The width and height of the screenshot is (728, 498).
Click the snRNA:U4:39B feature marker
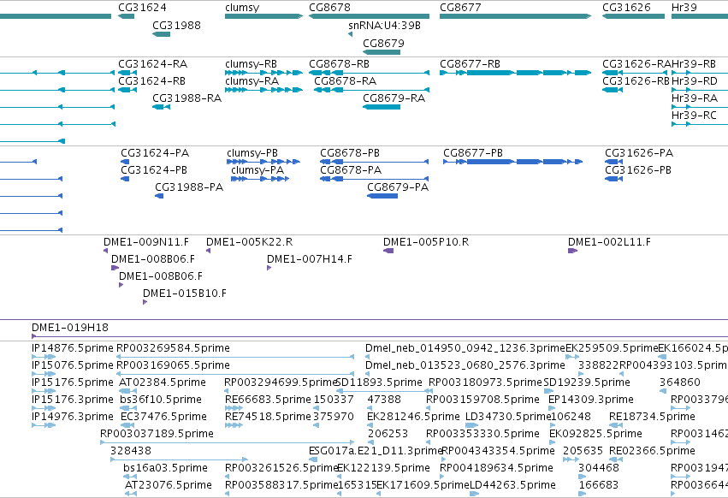[350, 34]
